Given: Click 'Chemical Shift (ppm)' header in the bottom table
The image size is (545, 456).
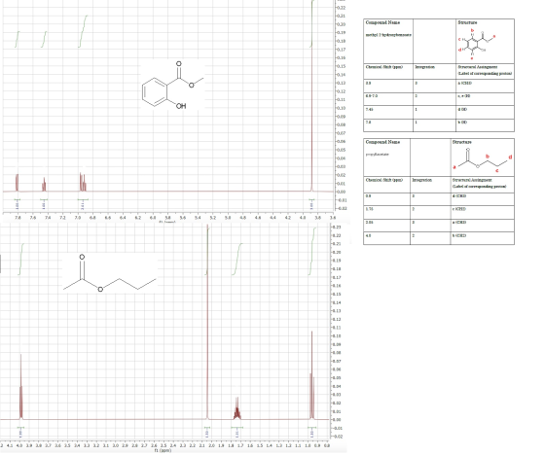Looking at the screenshot, I should coord(384,180).
